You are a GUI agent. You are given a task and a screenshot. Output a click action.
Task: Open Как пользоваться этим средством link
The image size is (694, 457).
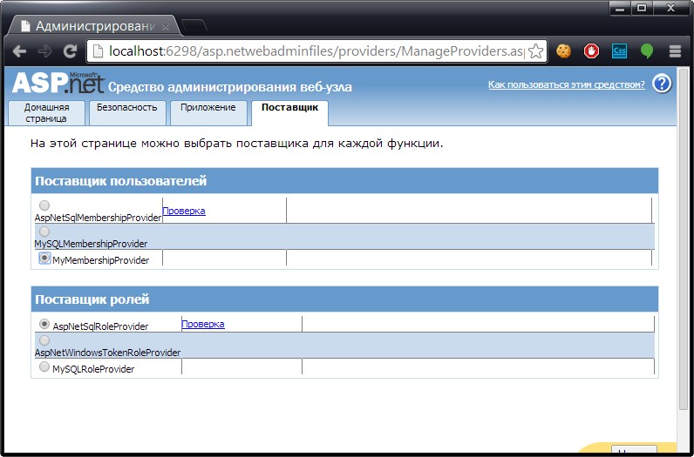(567, 84)
